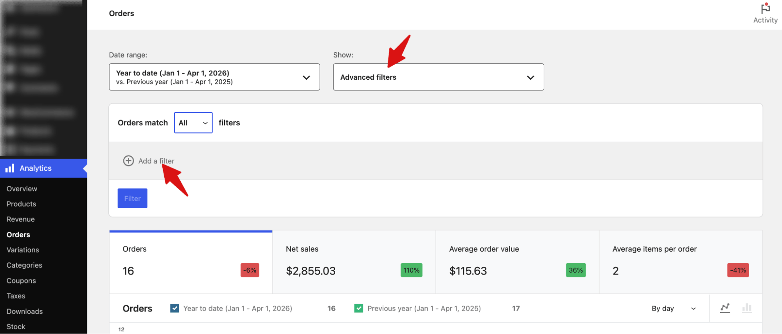Viewport: 782px width, 334px height.
Task: Click the Orders page title in the header
Action: click(122, 13)
